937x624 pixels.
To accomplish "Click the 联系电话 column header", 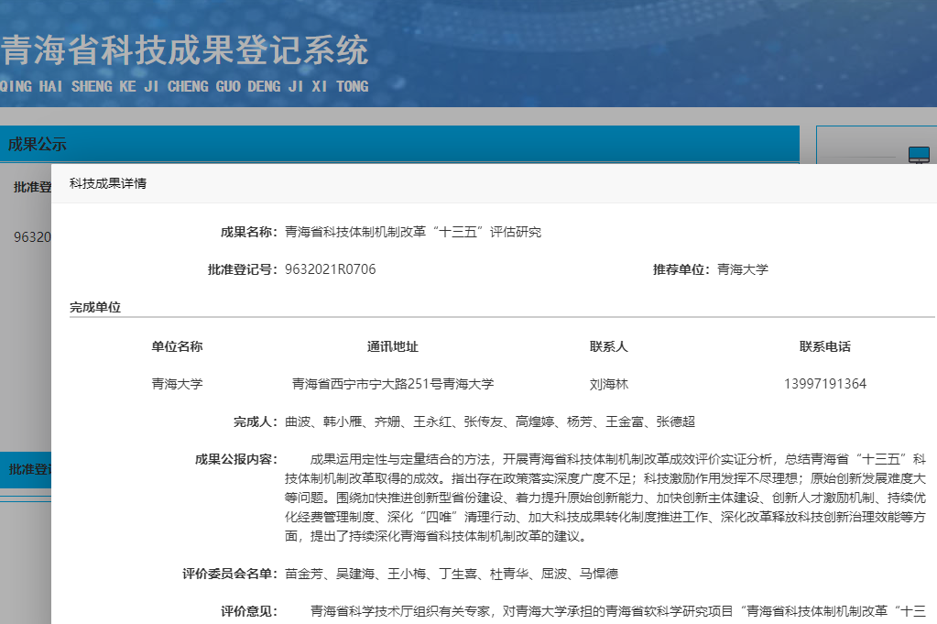I will click(824, 346).
